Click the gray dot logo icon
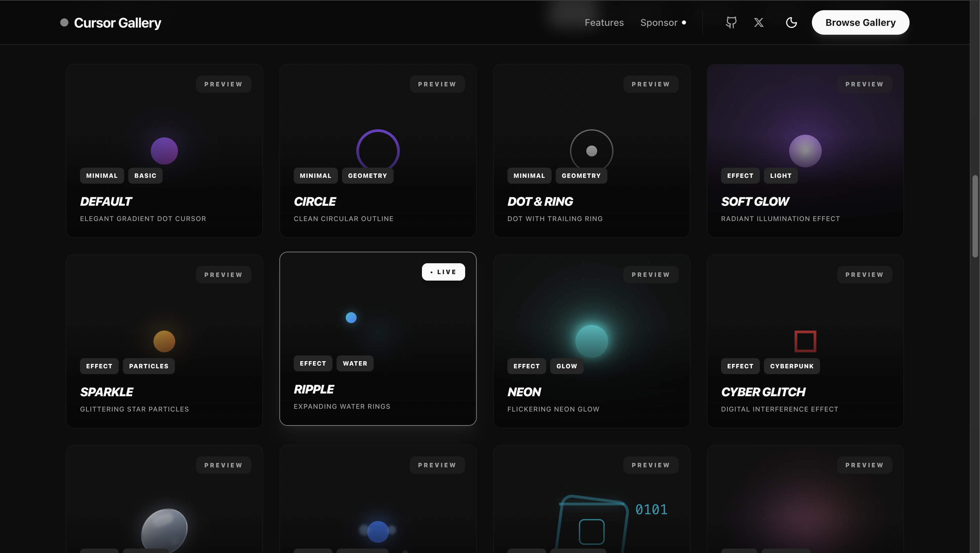Viewport: 980px width, 553px height. (x=64, y=22)
